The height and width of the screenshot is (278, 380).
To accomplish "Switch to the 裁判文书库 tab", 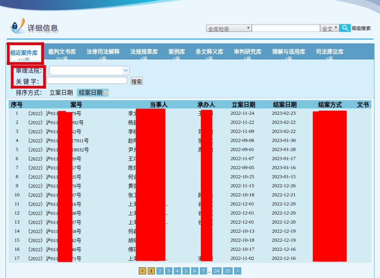I will [x=62, y=52].
